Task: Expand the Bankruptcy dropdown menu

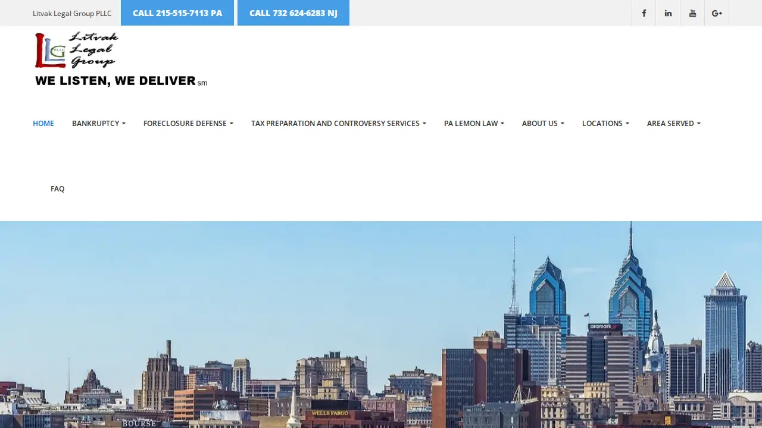Action: click(99, 123)
